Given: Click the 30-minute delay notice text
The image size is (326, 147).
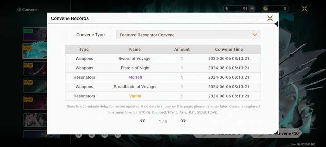Looking at the screenshot, I should click(163, 109).
